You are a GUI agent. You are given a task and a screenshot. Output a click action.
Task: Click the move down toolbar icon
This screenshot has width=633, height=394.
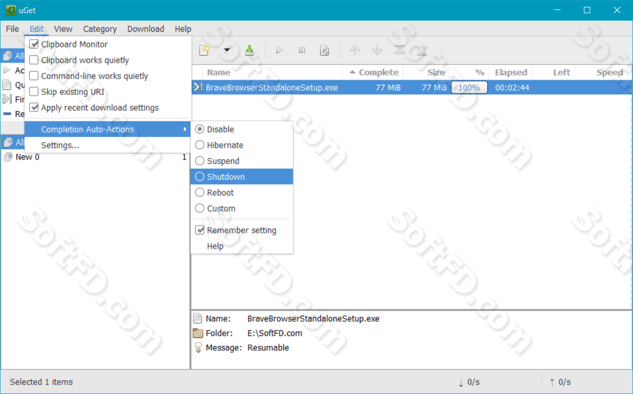point(377,50)
